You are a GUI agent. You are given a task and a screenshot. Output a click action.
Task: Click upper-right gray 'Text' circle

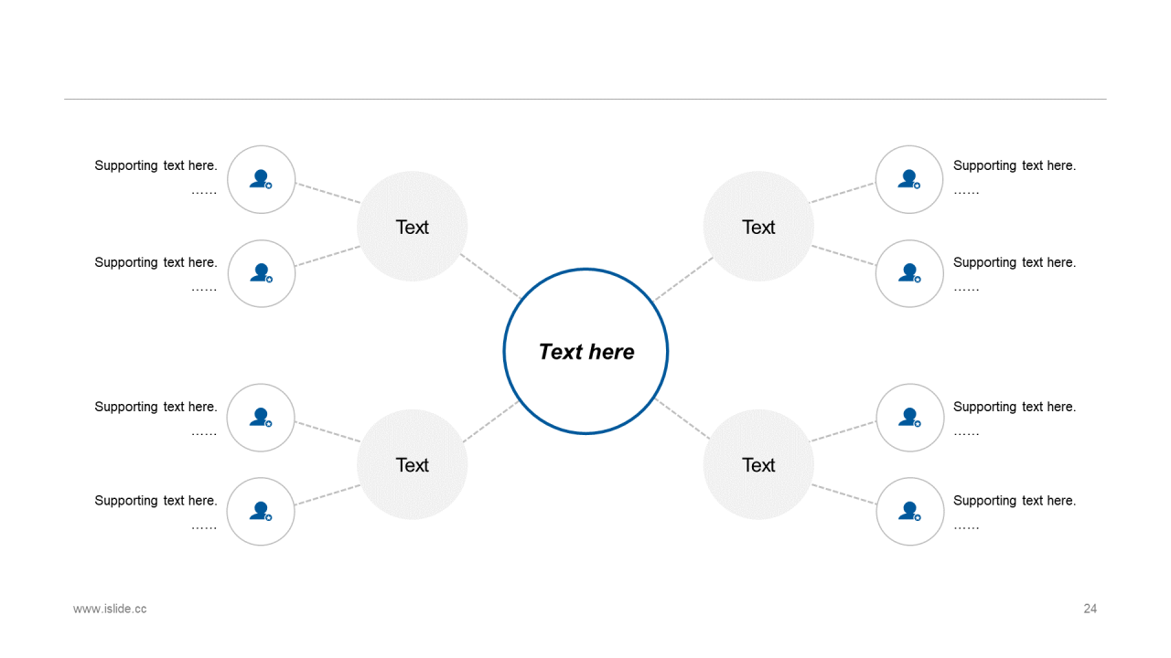pos(758,227)
